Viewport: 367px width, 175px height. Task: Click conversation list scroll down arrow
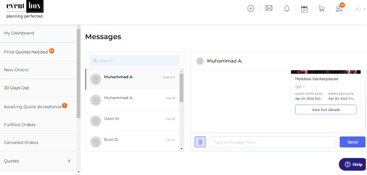(x=181, y=149)
